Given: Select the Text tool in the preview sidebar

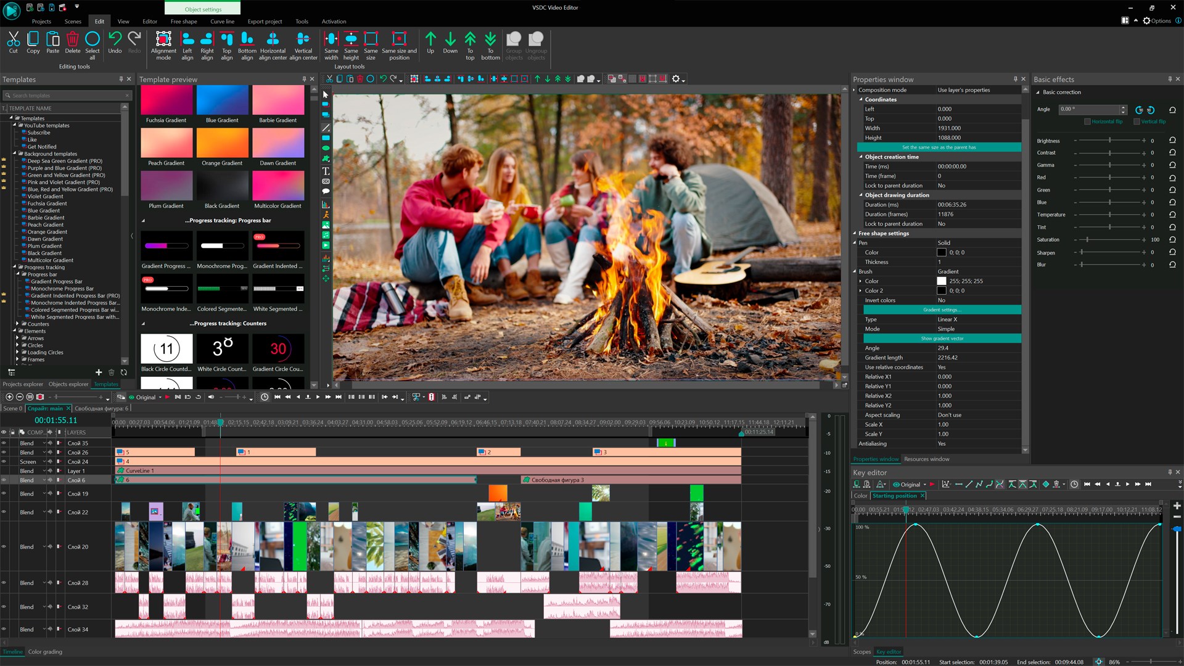Looking at the screenshot, I should click(326, 171).
